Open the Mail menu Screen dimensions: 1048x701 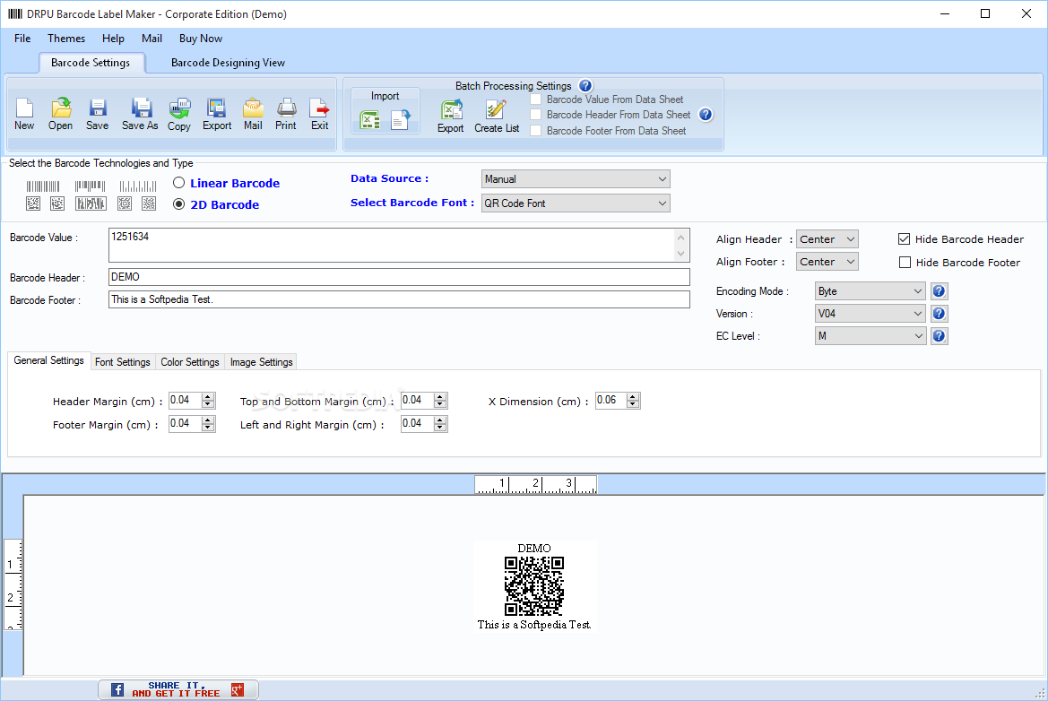[152, 39]
